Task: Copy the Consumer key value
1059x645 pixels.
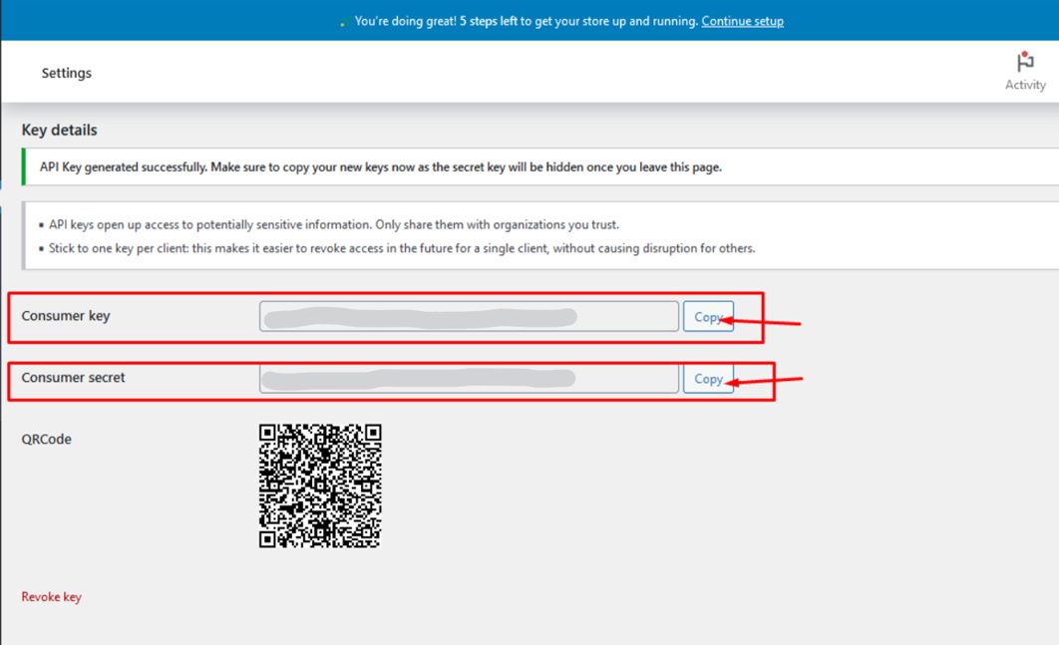Action: tap(708, 317)
